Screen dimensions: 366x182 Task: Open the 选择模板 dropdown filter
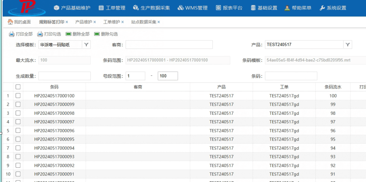[86, 44]
